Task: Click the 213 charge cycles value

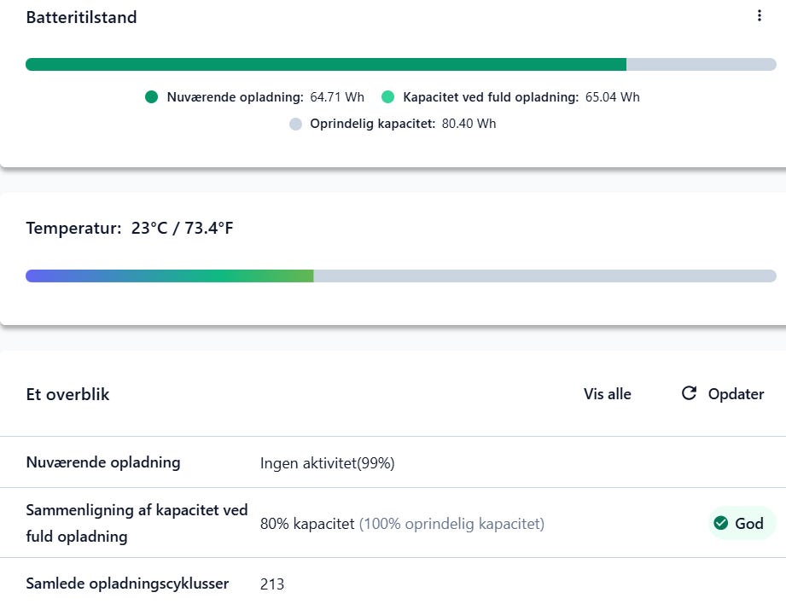Action: pos(272,584)
